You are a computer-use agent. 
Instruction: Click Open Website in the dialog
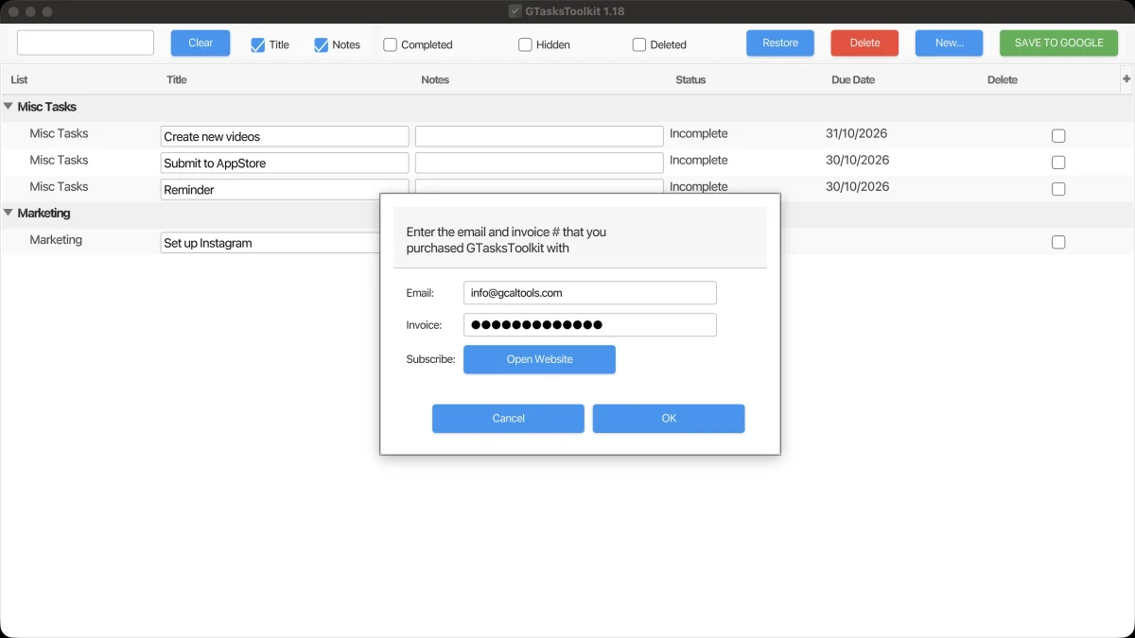[539, 359]
